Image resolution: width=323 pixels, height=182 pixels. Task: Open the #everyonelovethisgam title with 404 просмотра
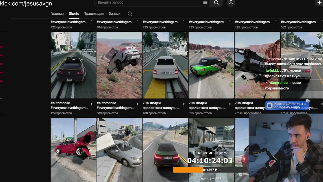115,22
